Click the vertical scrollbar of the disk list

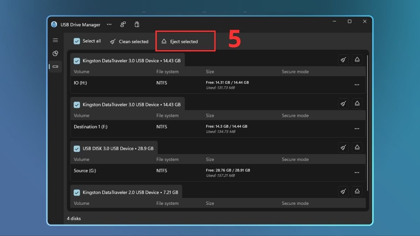click(x=367, y=122)
